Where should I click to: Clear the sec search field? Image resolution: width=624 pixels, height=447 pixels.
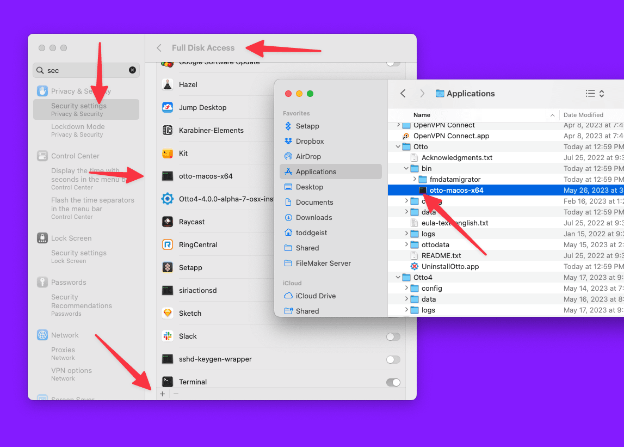pyautogui.click(x=132, y=70)
